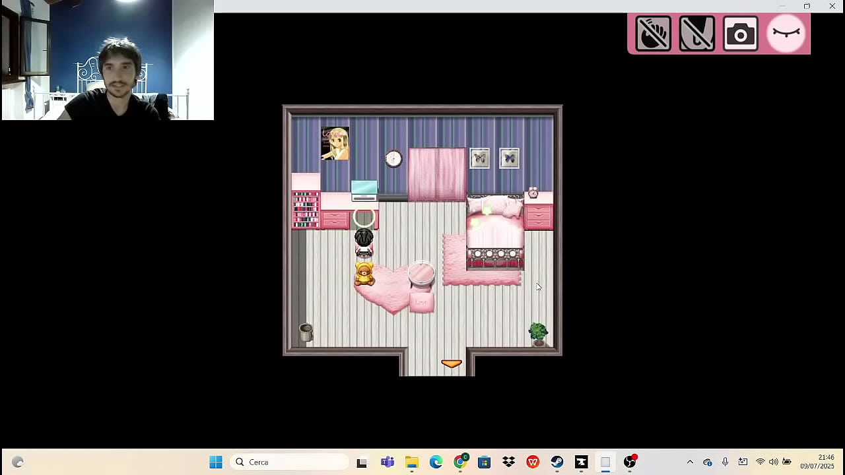
Task: Open Dropbox from the taskbar
Action: click(x=508, y=462)
